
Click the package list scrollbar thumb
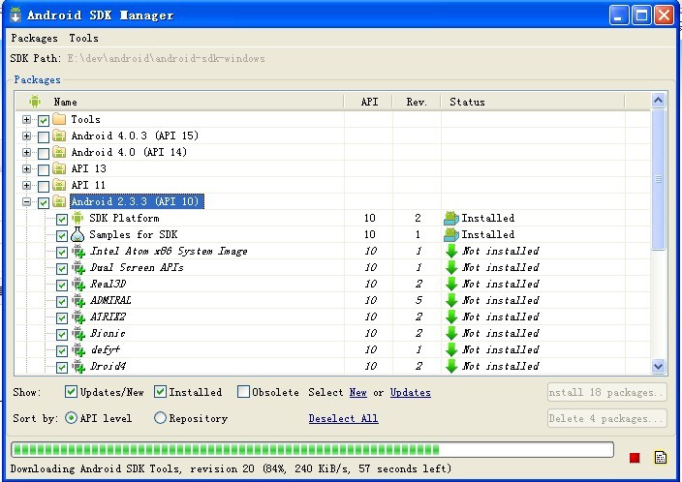point(658,179)
